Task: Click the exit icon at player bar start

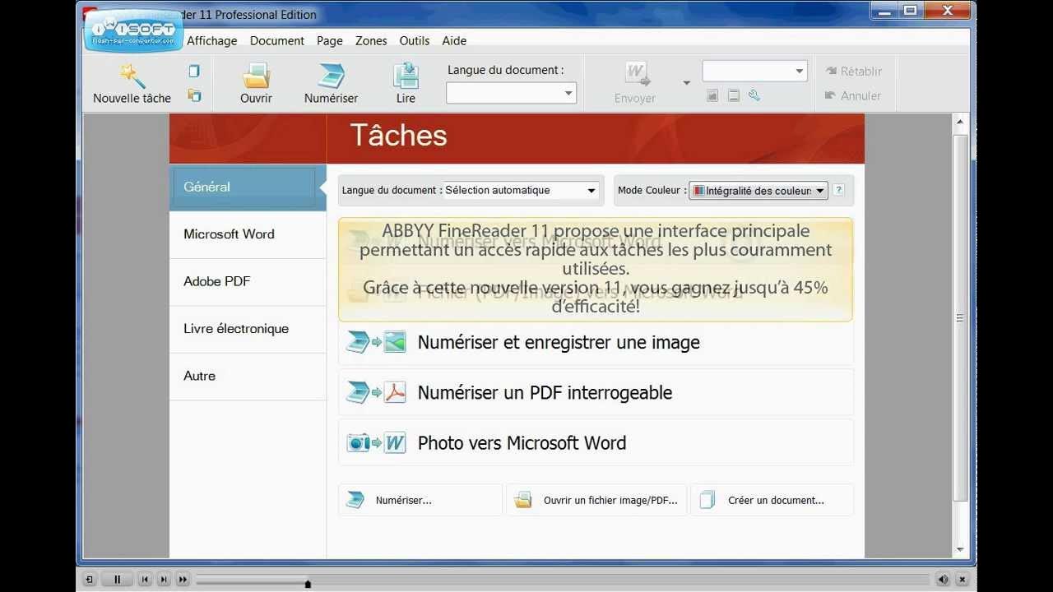Action: click(x=89, y=580)
